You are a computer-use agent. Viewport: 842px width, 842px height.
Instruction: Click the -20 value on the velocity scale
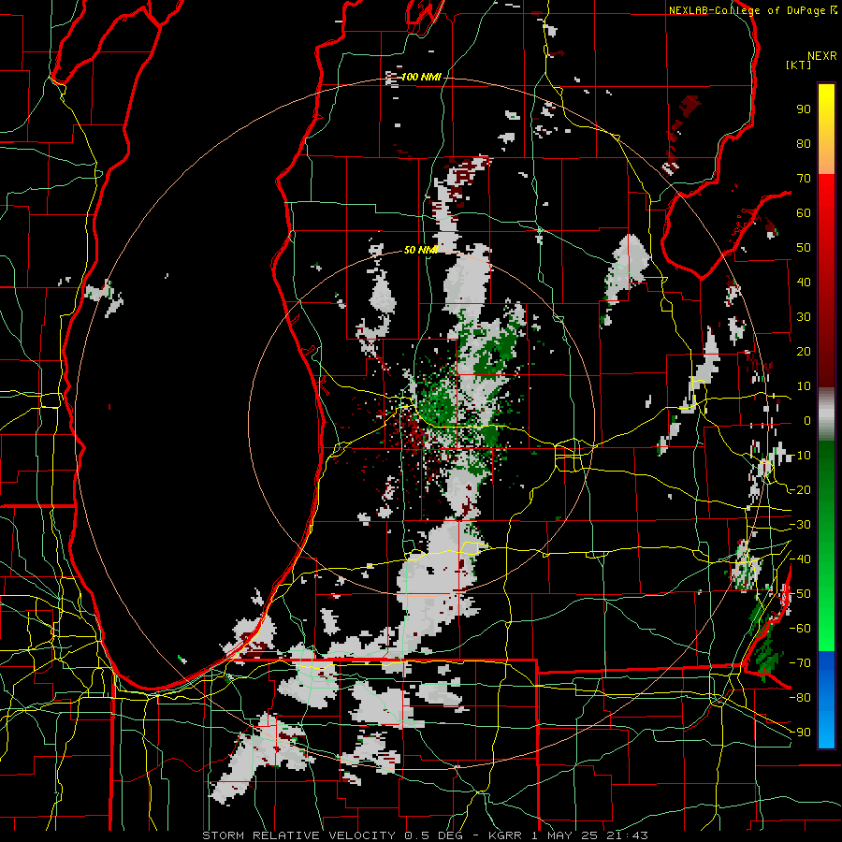coord(800,489)
